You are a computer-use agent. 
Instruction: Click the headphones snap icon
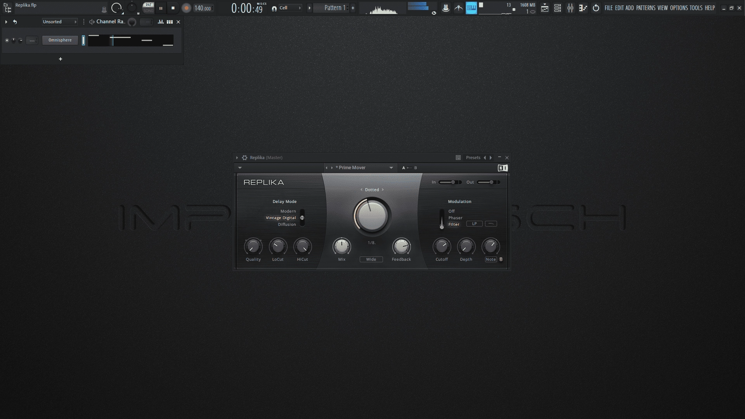coord(274,8)
